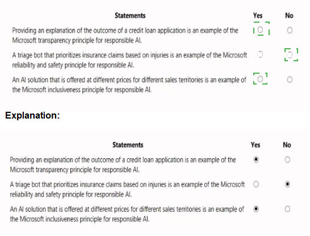Click filled Yes radio for inclusiveness in Explanation

click(x=256, y=209)
